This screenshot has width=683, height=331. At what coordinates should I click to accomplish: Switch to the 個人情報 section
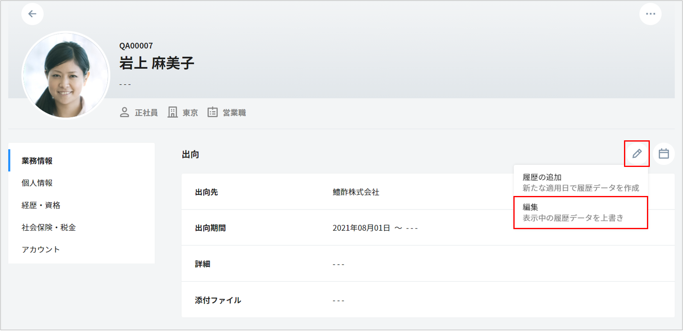37,183
